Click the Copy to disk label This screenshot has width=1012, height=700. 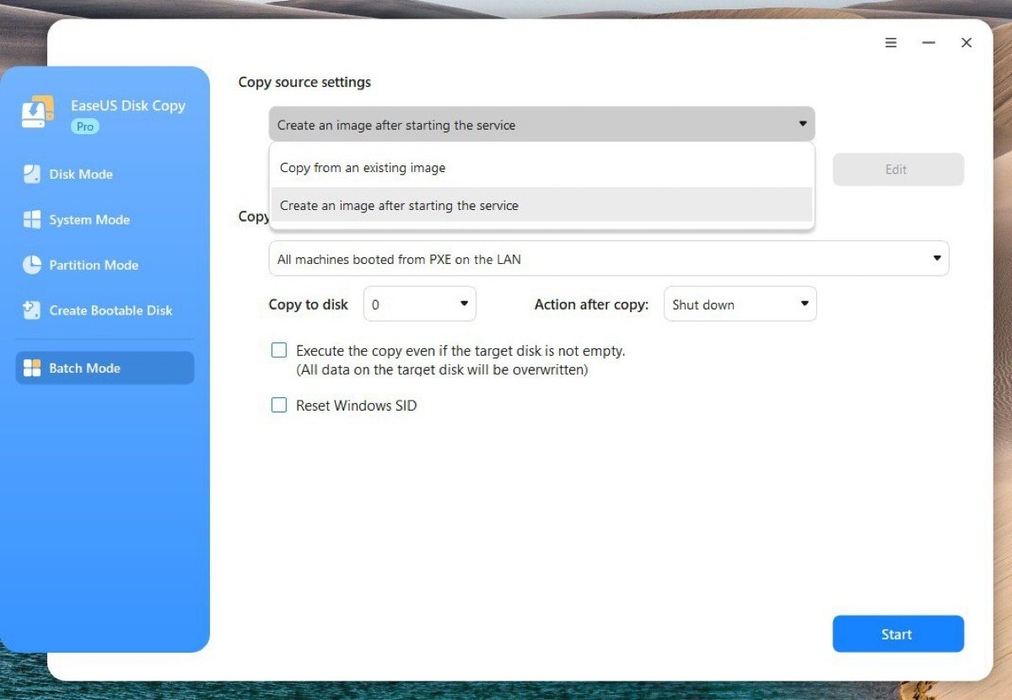[x=308, y=304]
